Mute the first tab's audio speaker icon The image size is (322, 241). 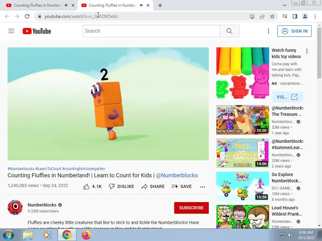click(x=66, y=5)
